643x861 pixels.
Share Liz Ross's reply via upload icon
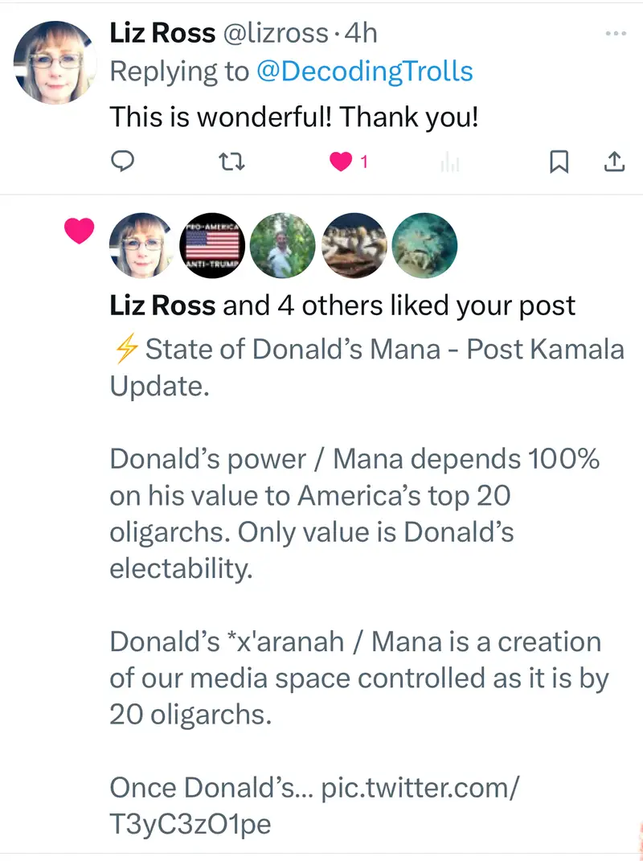tap(614, 162)
